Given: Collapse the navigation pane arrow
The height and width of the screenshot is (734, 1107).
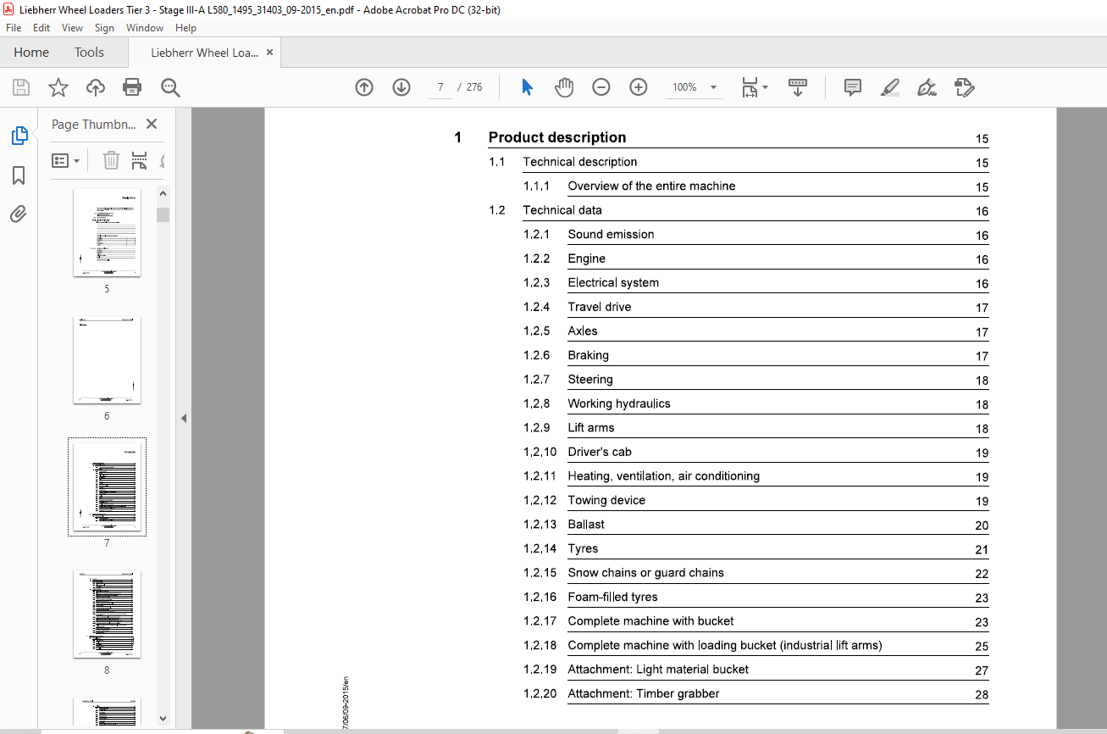Looking at the screenshot, I should 184,418.
